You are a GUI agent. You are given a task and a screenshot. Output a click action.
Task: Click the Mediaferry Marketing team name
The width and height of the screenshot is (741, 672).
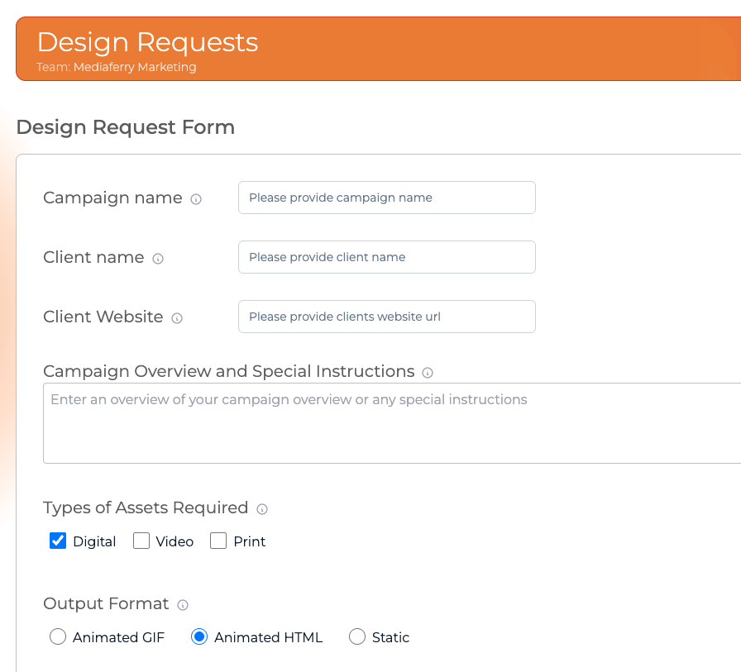point(135,67)
